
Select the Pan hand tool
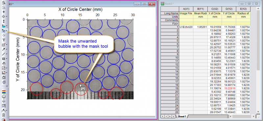[4, 63]
